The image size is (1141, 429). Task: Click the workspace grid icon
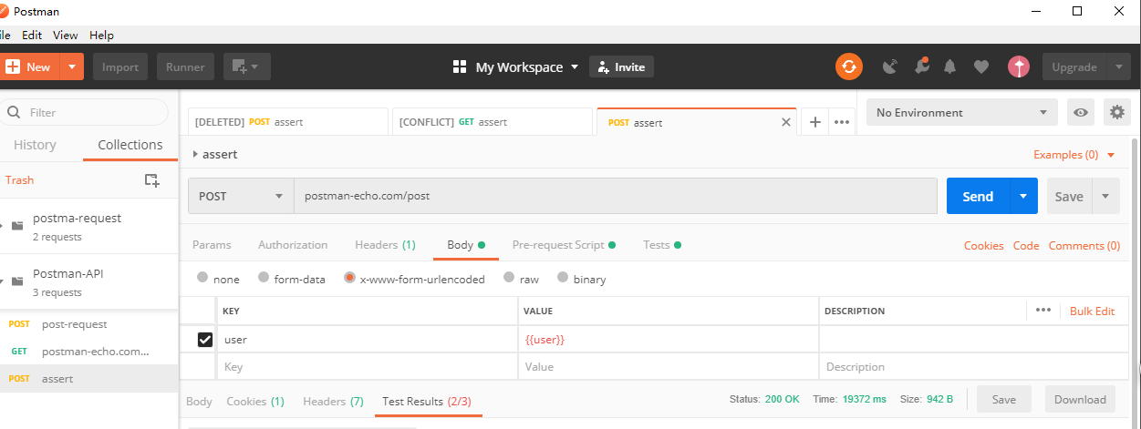tap(460, 66)
